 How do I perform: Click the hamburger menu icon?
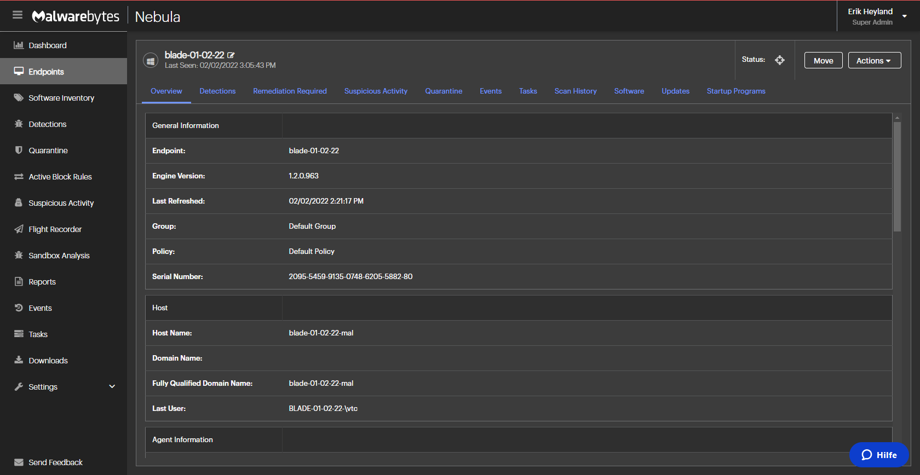18,15
